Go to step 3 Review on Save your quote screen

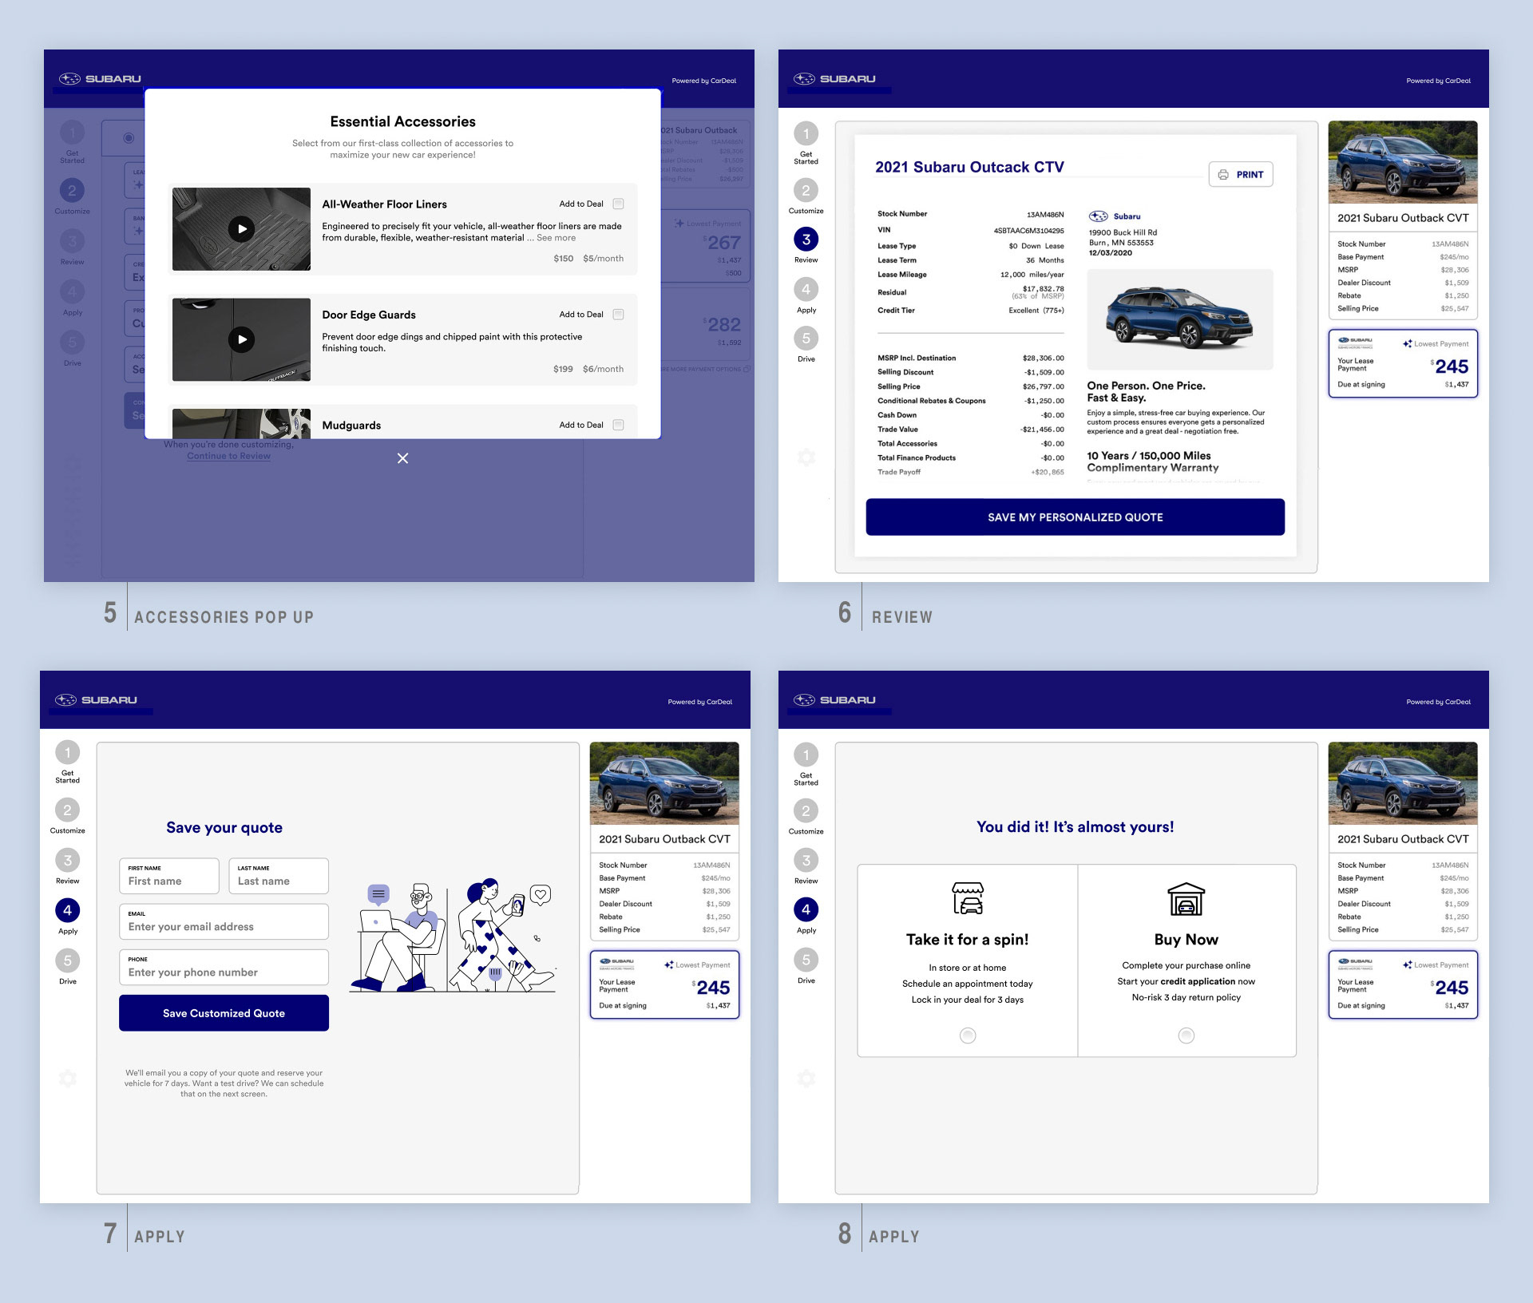click(67, 860)
